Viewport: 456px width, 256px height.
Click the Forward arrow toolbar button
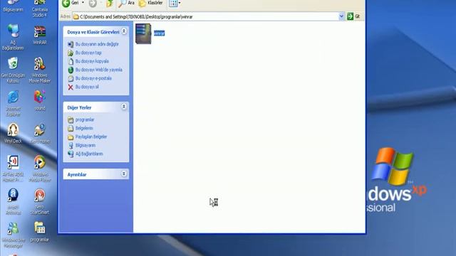pos(93,4)
